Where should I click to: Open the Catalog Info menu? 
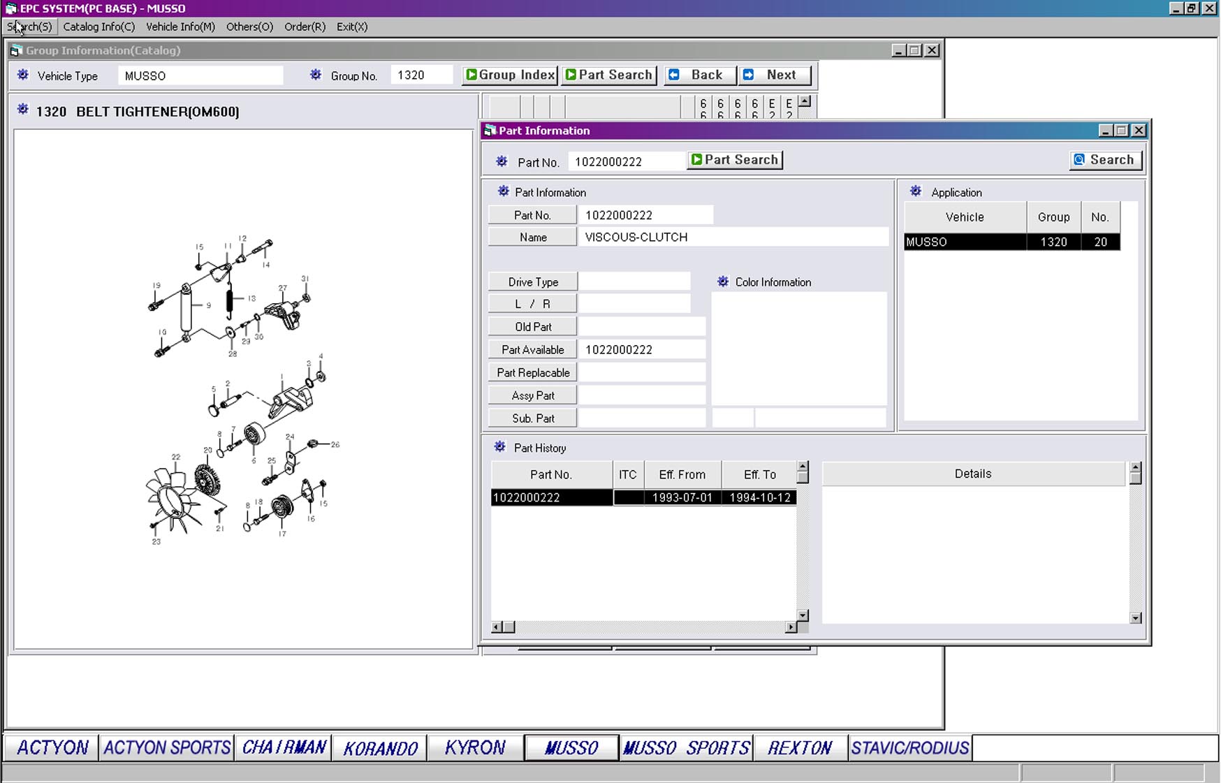98,27
